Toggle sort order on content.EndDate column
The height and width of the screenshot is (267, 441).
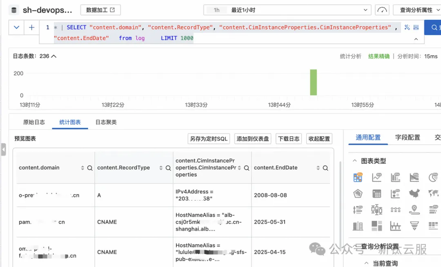[318, 168]
